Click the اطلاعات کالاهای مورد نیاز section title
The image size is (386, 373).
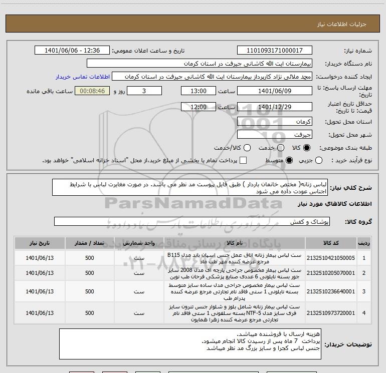pyautogui.click(x=334, y=204)
